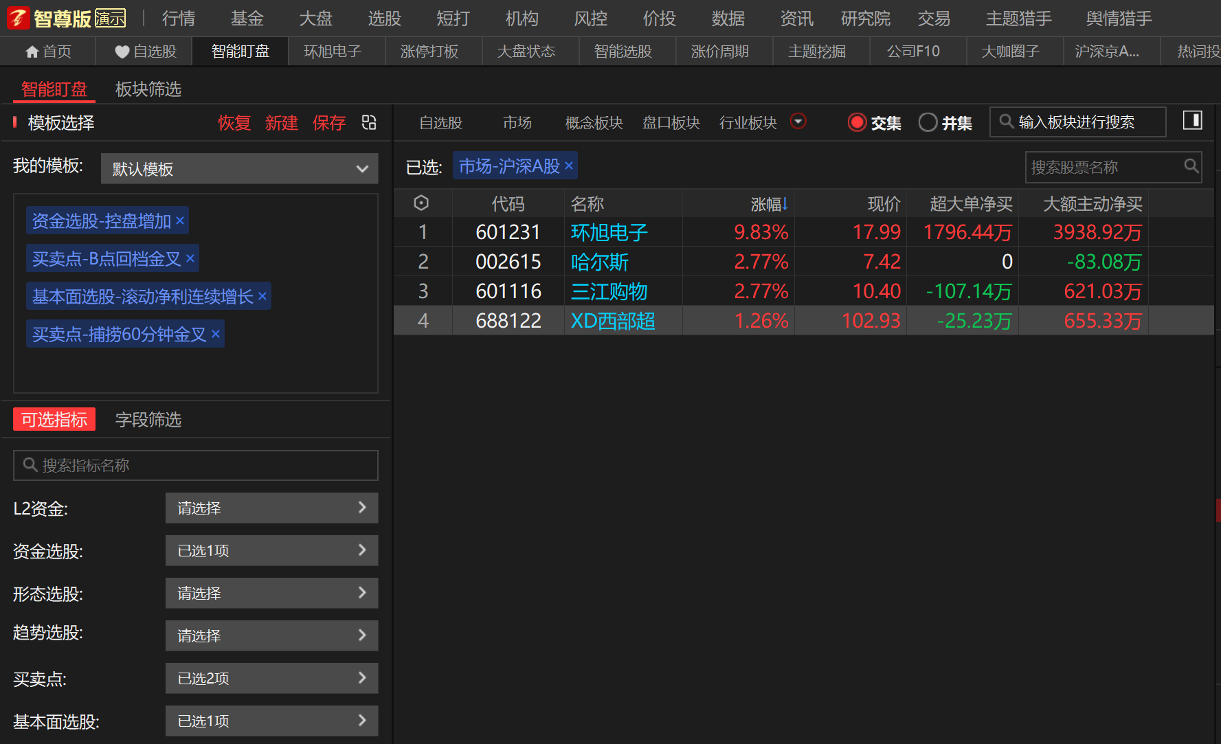Screen dimensions: 1221x744
Task: Switch to the 主题挖掘 tab
Action: [x=816, y=52]
